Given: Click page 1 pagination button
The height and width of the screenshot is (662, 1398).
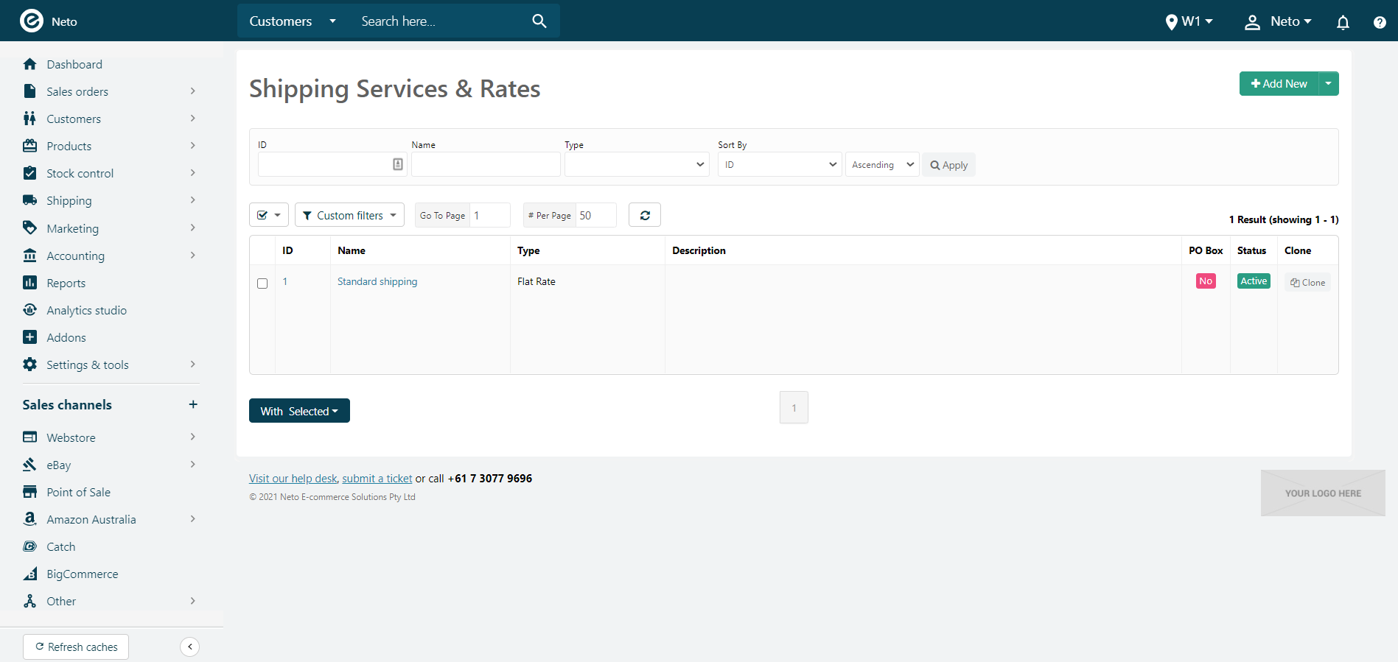Looking at the screenshot, I should [794, 407].
